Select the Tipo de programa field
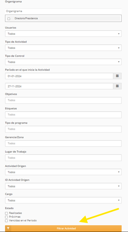The image size is (128, 232). click(63, 129)
